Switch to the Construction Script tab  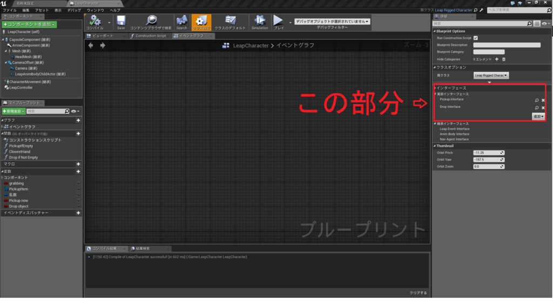click(151, 36)
